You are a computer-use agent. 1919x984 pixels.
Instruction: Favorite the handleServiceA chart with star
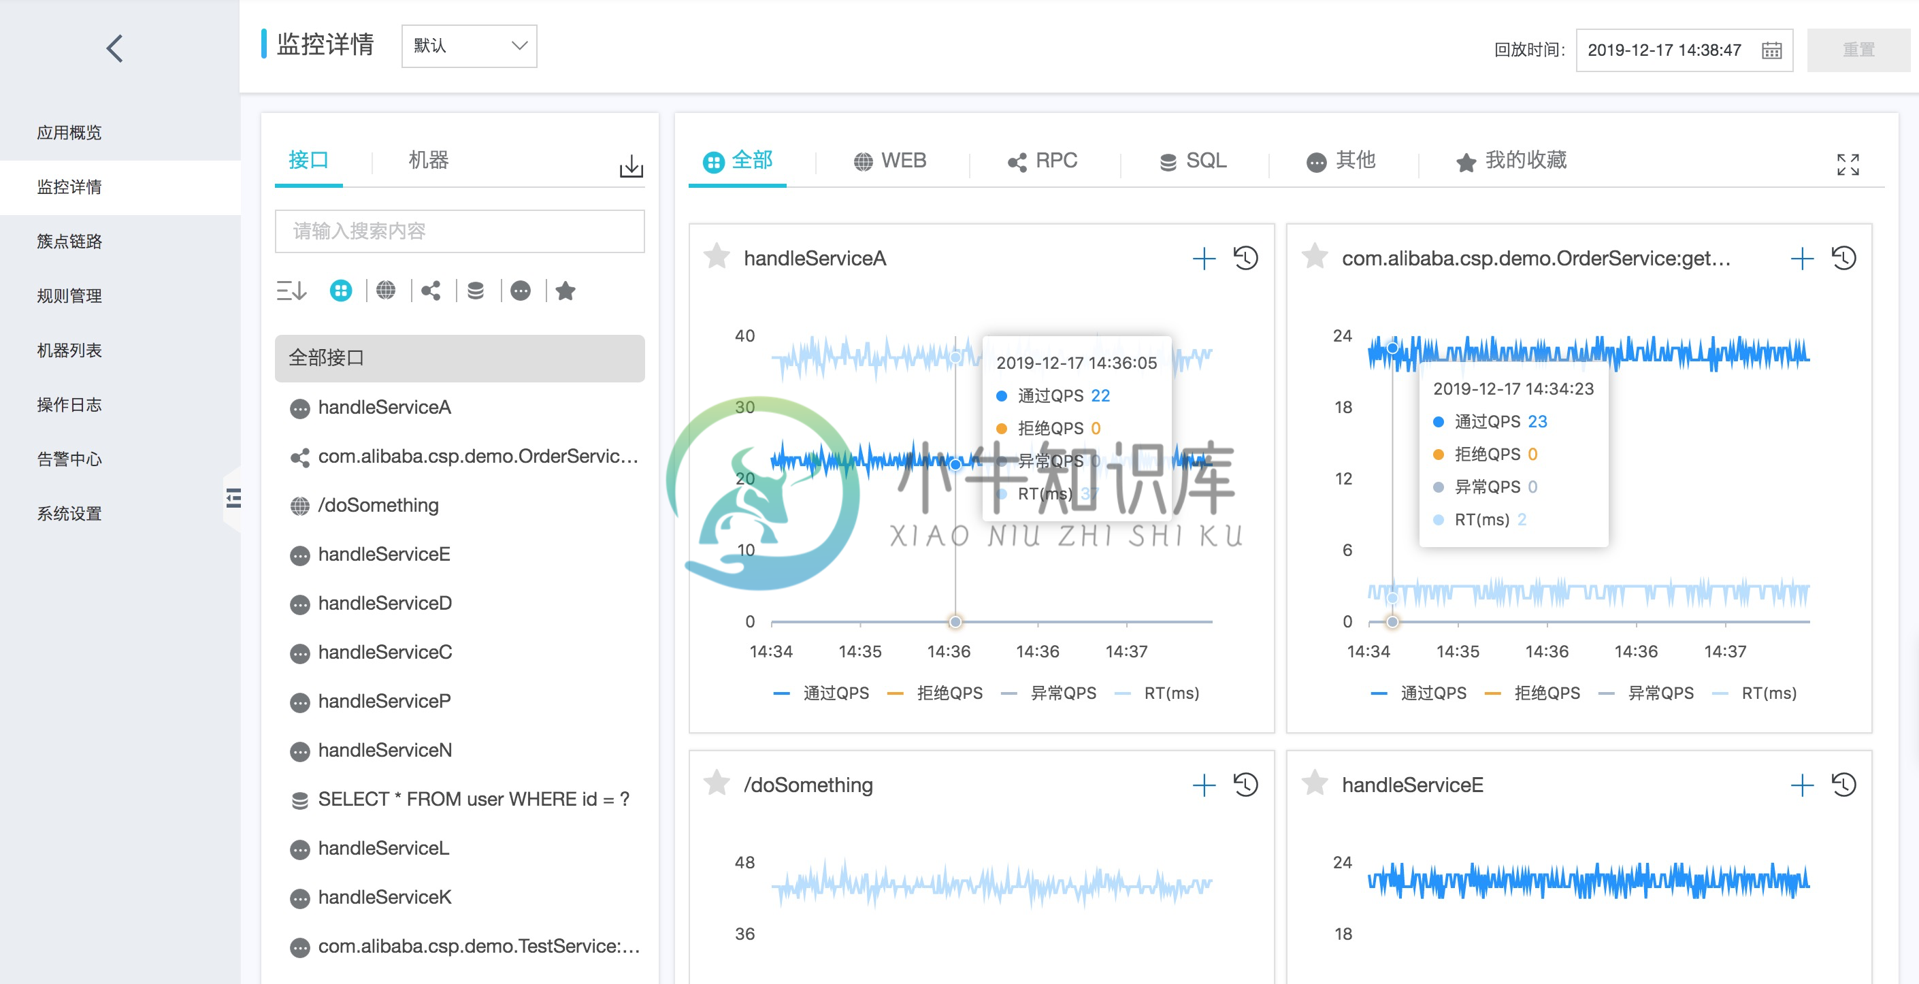pyautogui.click(x=717, y=257)
